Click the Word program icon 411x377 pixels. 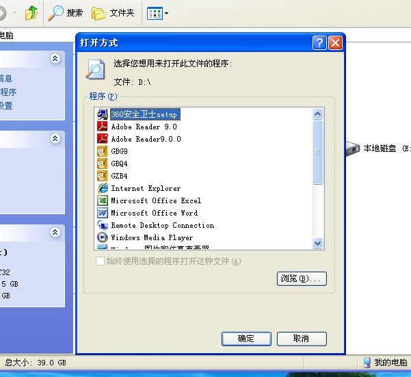[102, 213]
